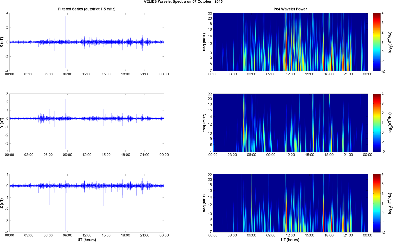393x242 pixels.
Task: Click log2(nT²/Hz) label beside bottom colorbar
Action: coord(390,203)
